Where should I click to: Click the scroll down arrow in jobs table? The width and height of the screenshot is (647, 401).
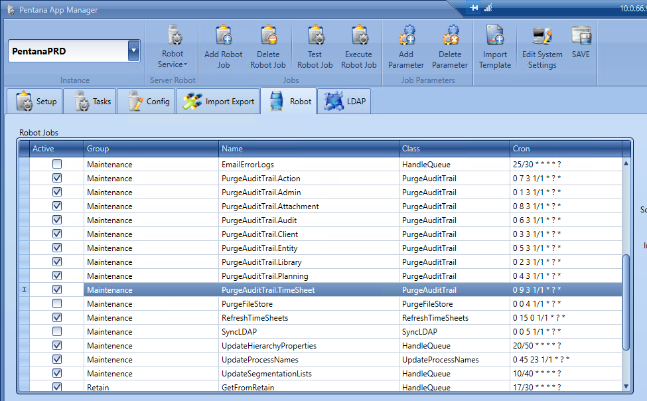tap(626, 386)
